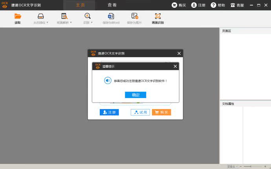Viewport: 271px width, 169px height.
Task: Close the 温馨提示 message dialog
Action: 175,66
